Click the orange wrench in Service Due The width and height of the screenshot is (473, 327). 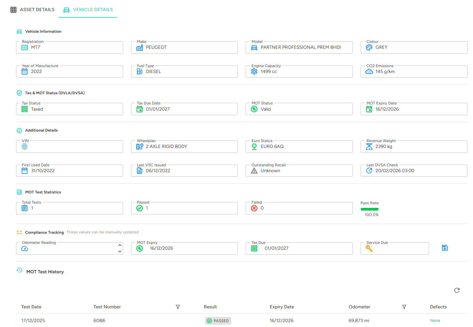369,248
